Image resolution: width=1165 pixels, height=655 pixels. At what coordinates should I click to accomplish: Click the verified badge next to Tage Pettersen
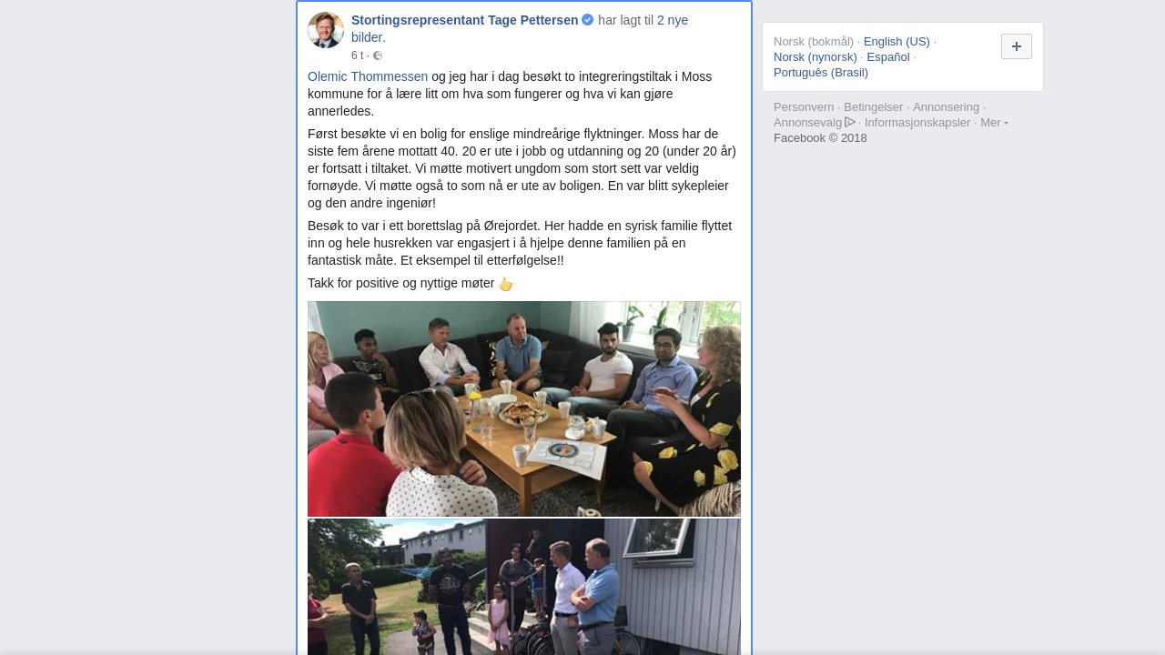pyautogui.click(x=588, y=20)
